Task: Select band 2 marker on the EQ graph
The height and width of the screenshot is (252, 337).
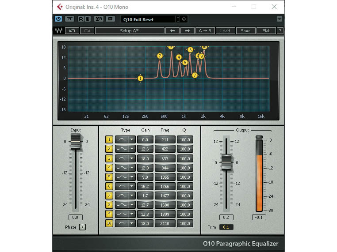Action: coord(160,56)
